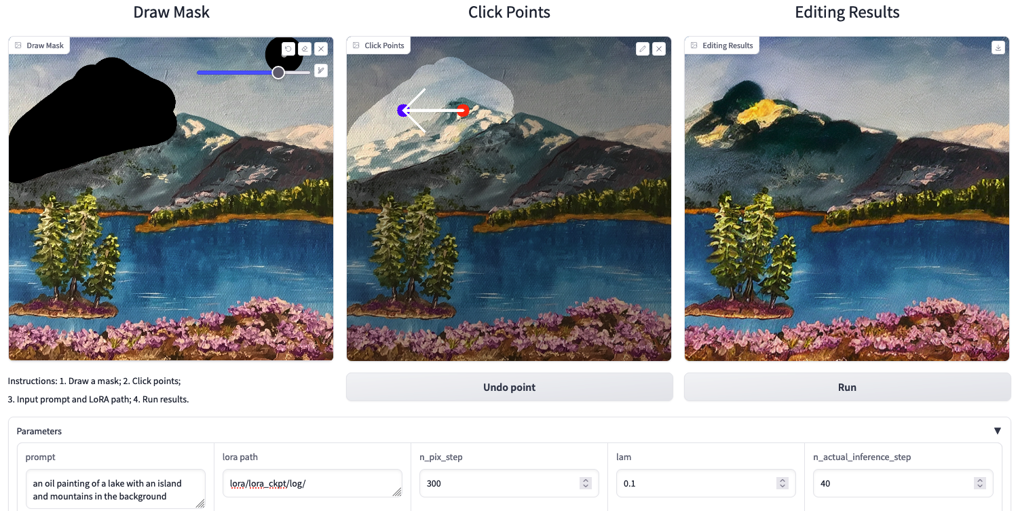Focus the n_pix_step number field
This screenshot has width=1018, height=511.
pos(509,484)
